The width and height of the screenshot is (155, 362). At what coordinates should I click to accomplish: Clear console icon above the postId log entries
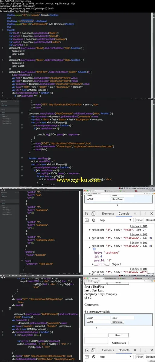(94, 220)
